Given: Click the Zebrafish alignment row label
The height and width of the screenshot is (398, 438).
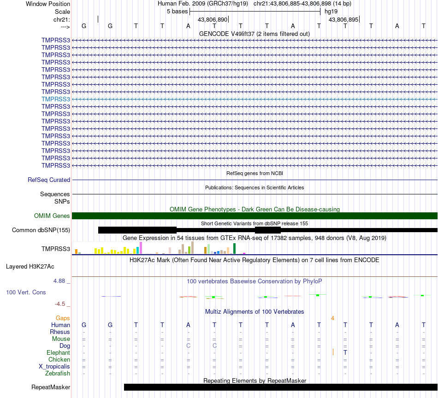Looking at the screenshot, I should (x=58, y=374).
